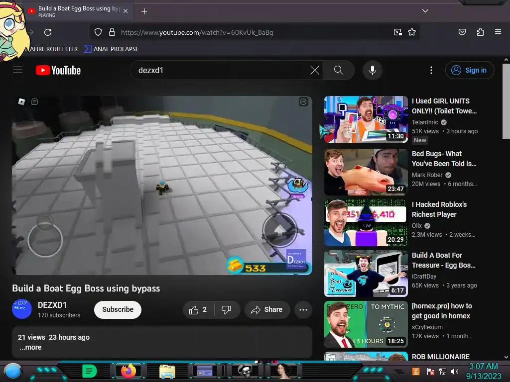The image size is (510, 382).
Task: Open Action Center flag tray icon
Action: tap(431, 371)
